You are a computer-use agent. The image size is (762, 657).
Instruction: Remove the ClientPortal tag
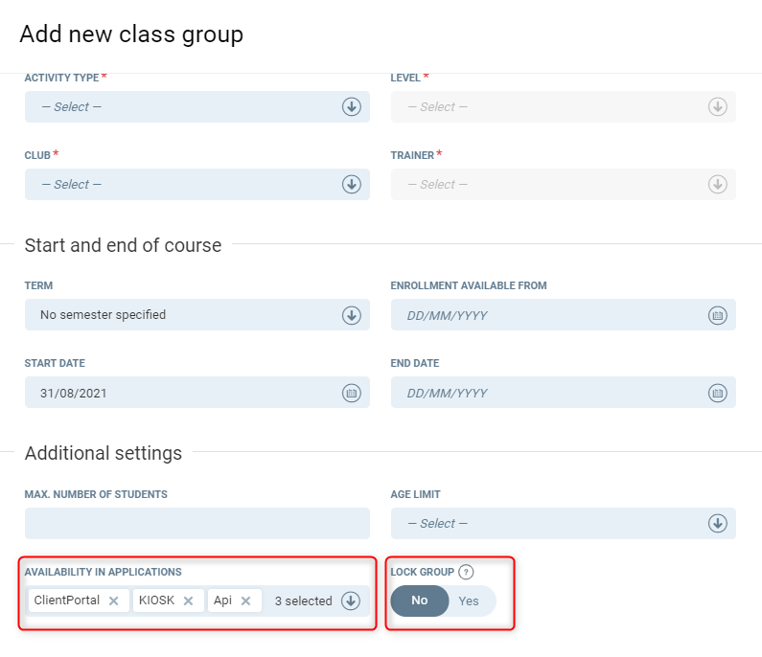[113, 601]
